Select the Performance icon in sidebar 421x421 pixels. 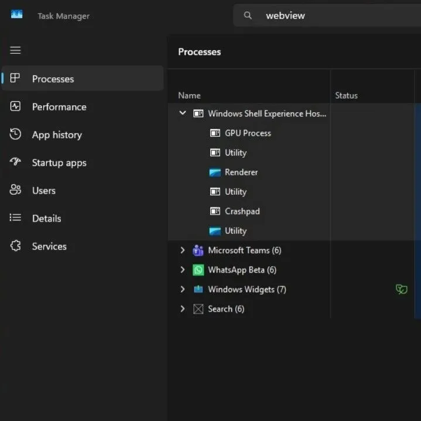click(15, 106)
